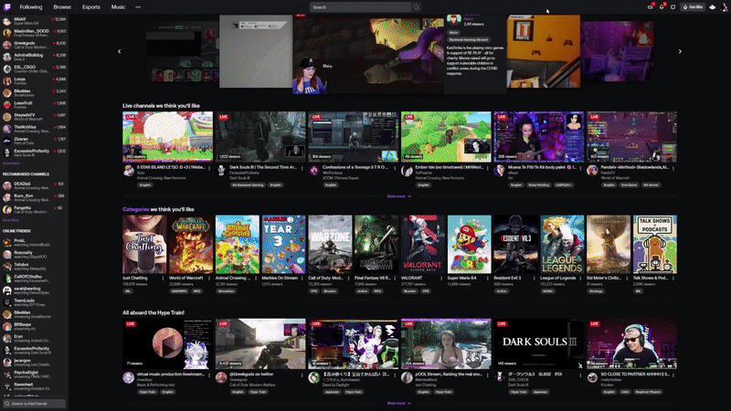Open the @Greekgodx on twitter stream thumbnail

click(x=260, y=344)
